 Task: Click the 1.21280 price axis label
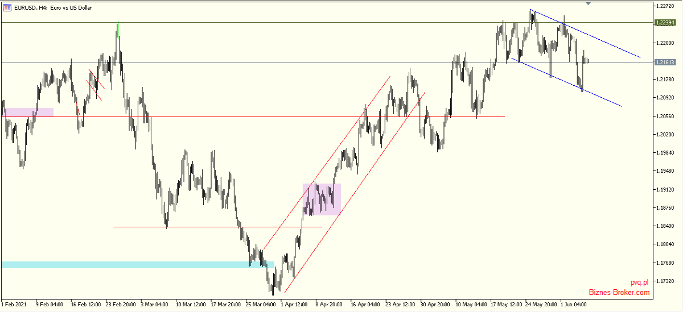point(665,80)
